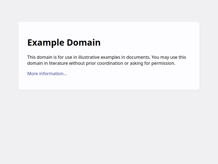Screen dimensions: 218x164
Task: Click the empty white space below the link
Action: pyautogui.click(x=109, y=83)
